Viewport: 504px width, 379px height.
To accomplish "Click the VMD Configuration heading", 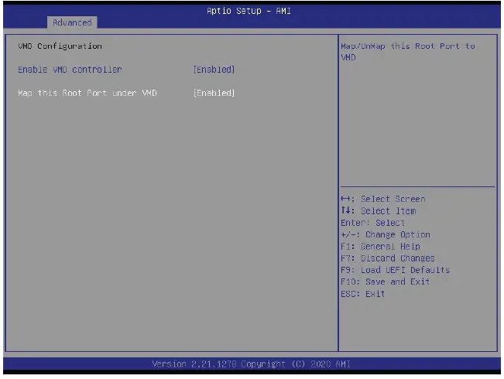I will pyautogui.click(x=60, y=46).
